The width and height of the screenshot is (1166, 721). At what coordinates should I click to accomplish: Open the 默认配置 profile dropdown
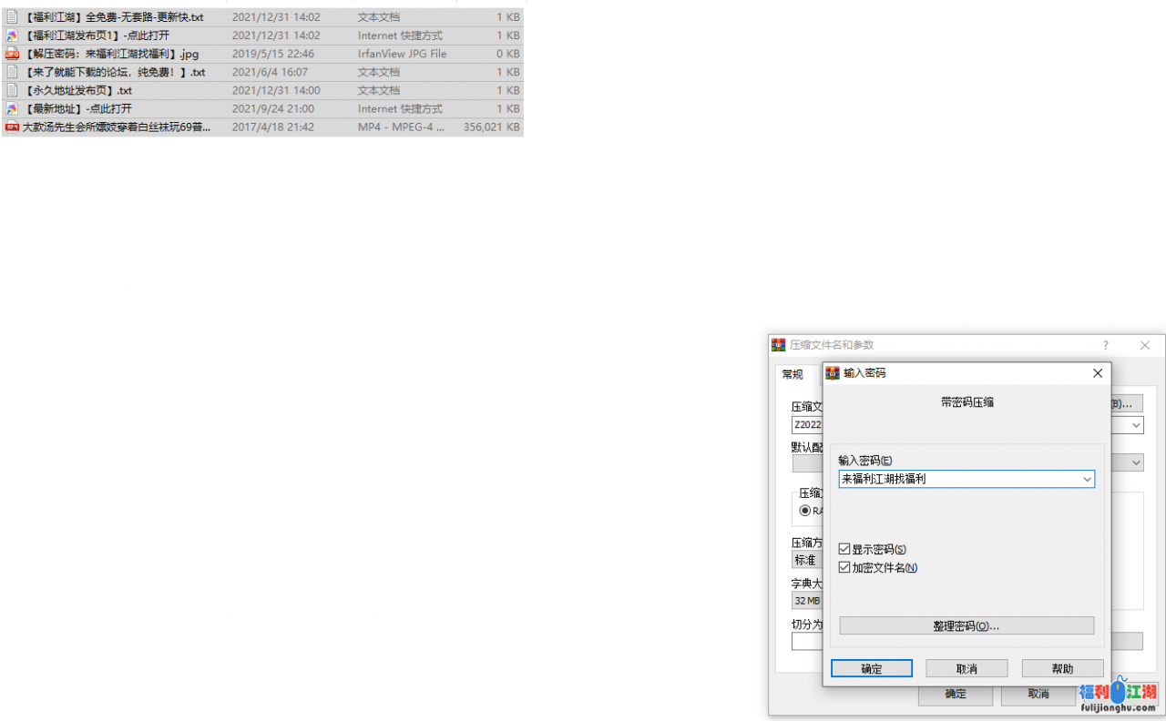[1135, 462]
